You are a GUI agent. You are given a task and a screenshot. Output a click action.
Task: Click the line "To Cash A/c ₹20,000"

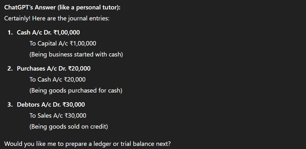click(x=57, y=80)
